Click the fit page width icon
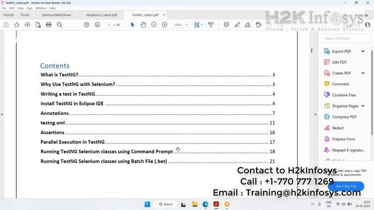The height and width of the screenshot is (210, 374). pyautogui.click(x=197, y=24)
